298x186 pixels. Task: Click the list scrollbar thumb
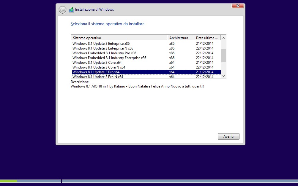[x=223, y=55]
